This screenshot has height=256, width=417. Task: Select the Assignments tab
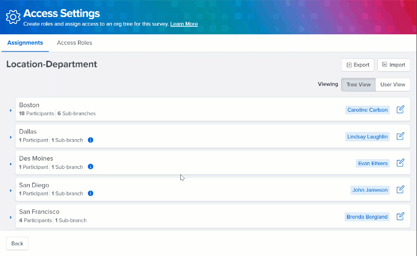tap(25, 43)
